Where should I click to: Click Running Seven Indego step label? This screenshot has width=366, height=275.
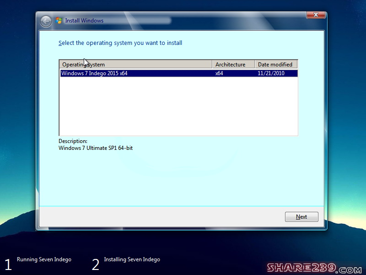pos(44,259)
